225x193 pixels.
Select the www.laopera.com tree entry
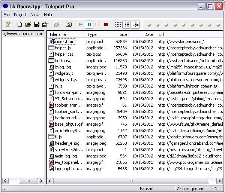pos(22,34)
